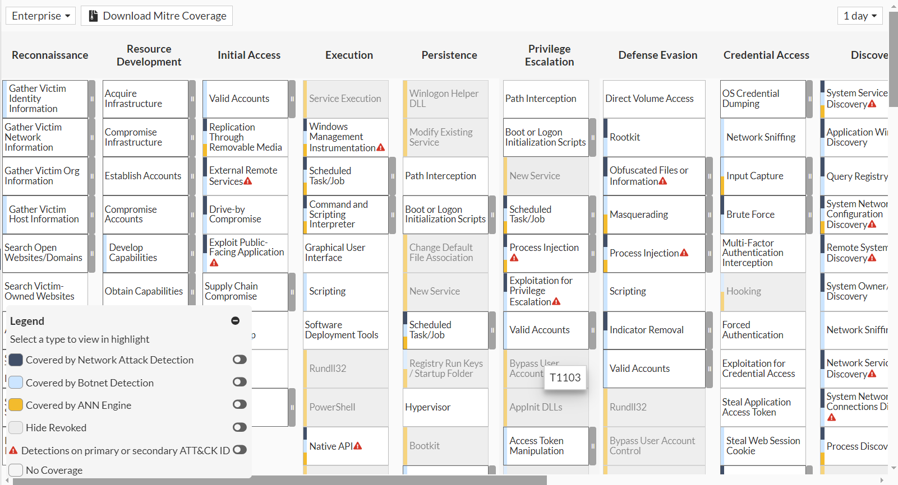Viewport: 898px width, 485px height.
Task: Select the Credential Access tactic header
Action: (766, 55)
